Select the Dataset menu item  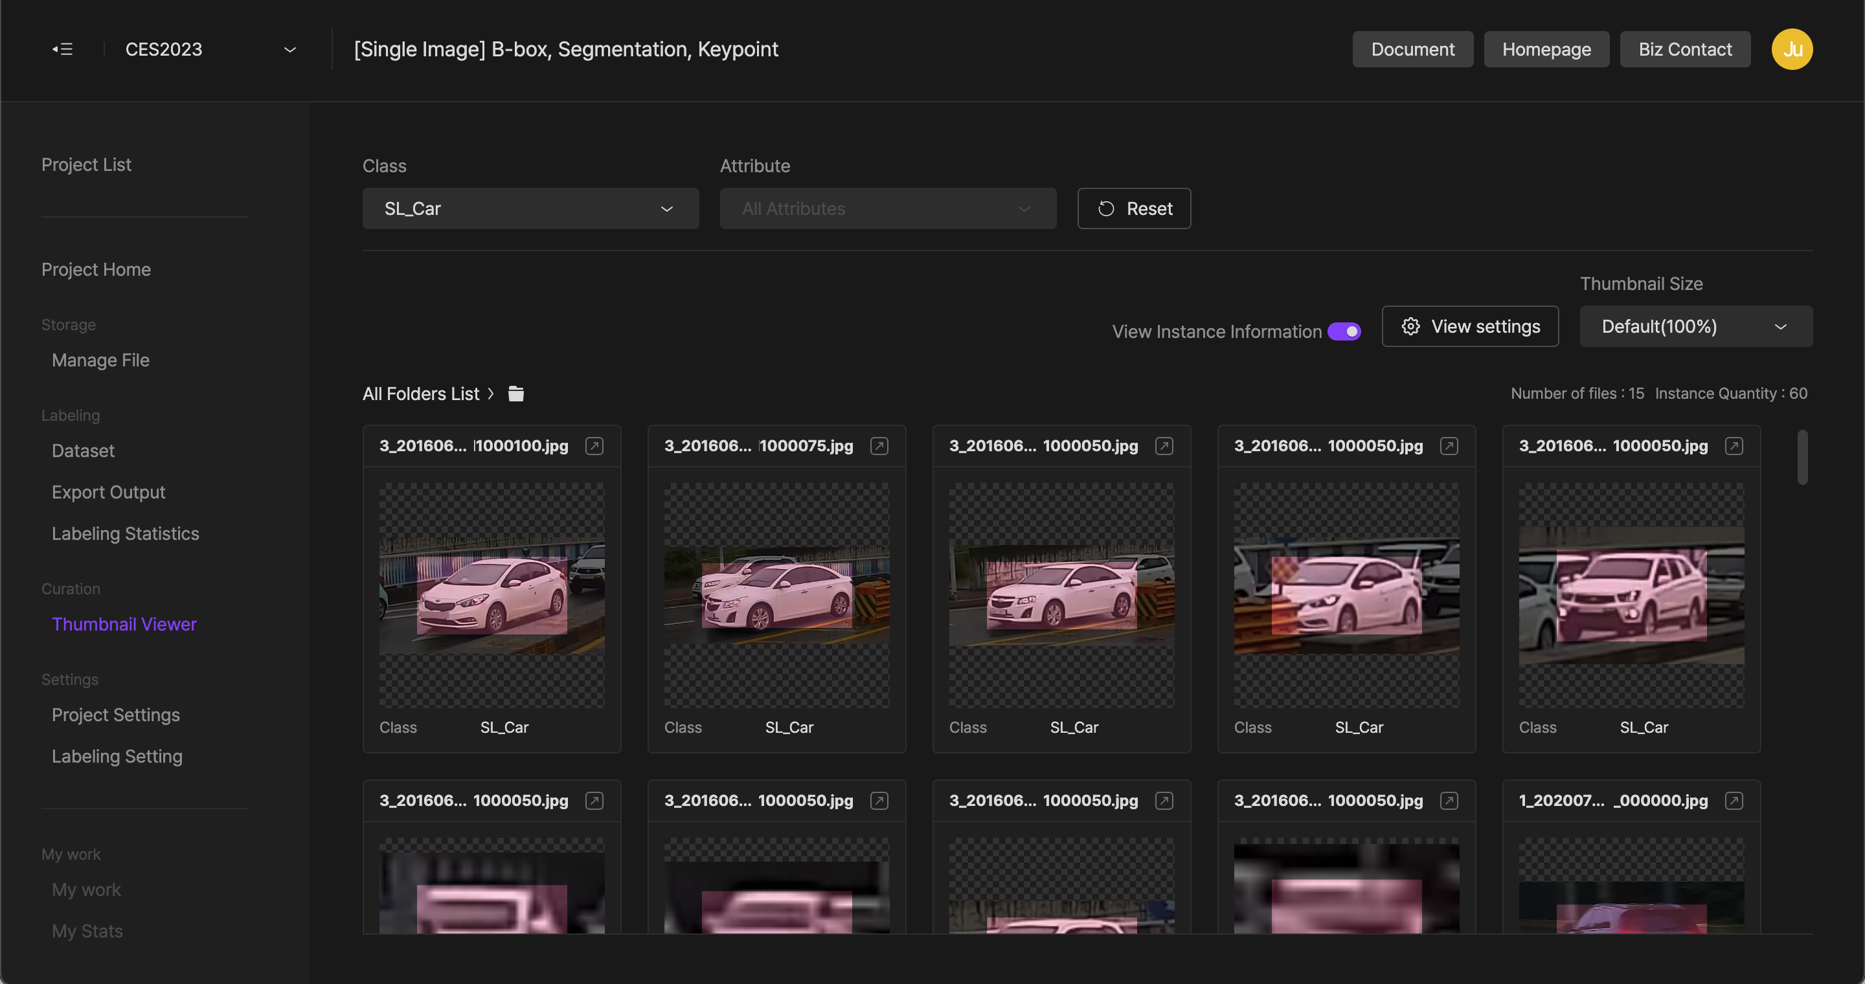click(x=83, y=450)
